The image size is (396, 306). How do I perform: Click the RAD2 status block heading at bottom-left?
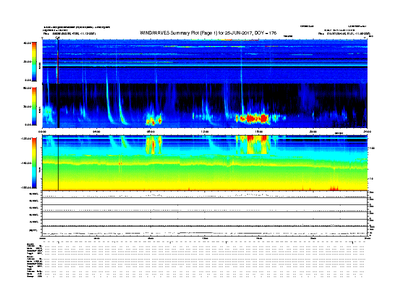click(30, 243)
